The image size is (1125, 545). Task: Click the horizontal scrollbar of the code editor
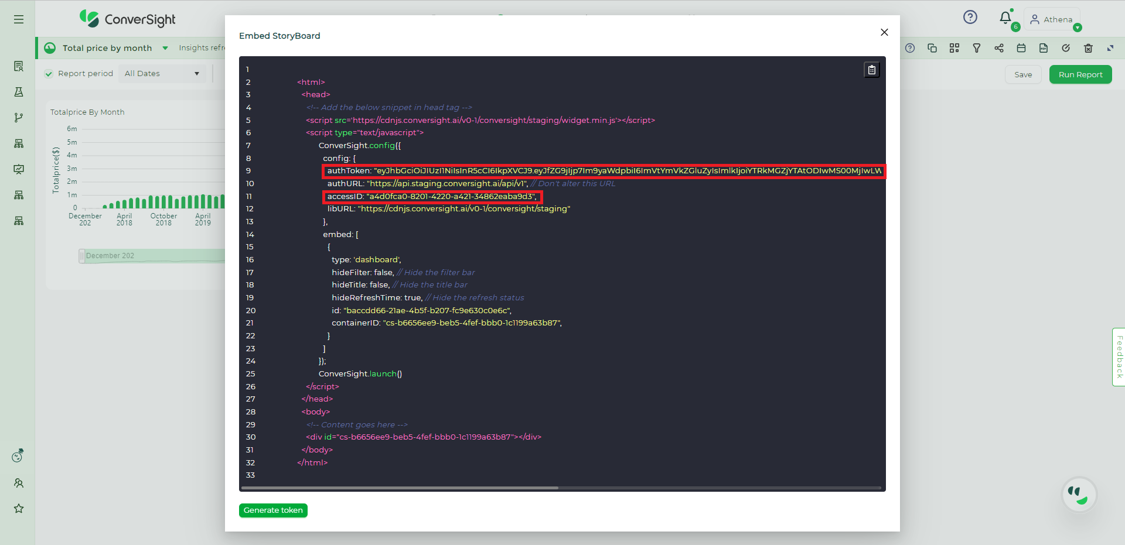401,488
